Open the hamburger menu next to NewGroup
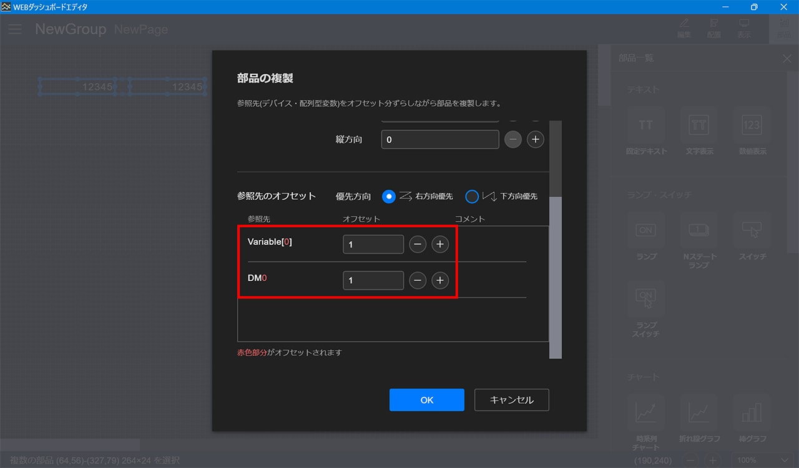This screenshot has width=799, height=468. 15,29
